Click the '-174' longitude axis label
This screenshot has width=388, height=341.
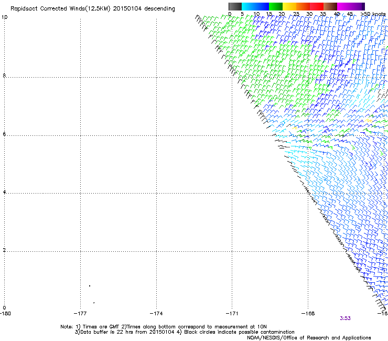click(156, 314)
